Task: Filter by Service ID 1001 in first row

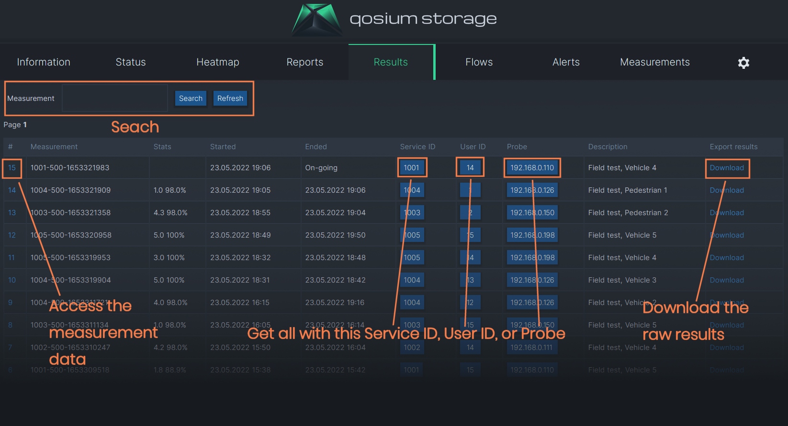Action: [x=411, y=168]
